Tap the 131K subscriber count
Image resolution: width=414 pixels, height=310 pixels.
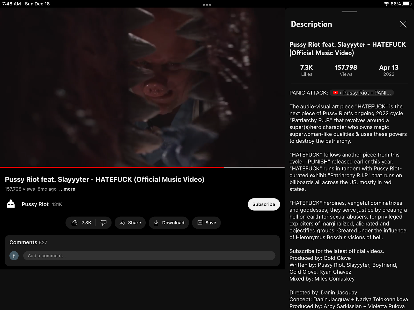click(x=57, y=204)
